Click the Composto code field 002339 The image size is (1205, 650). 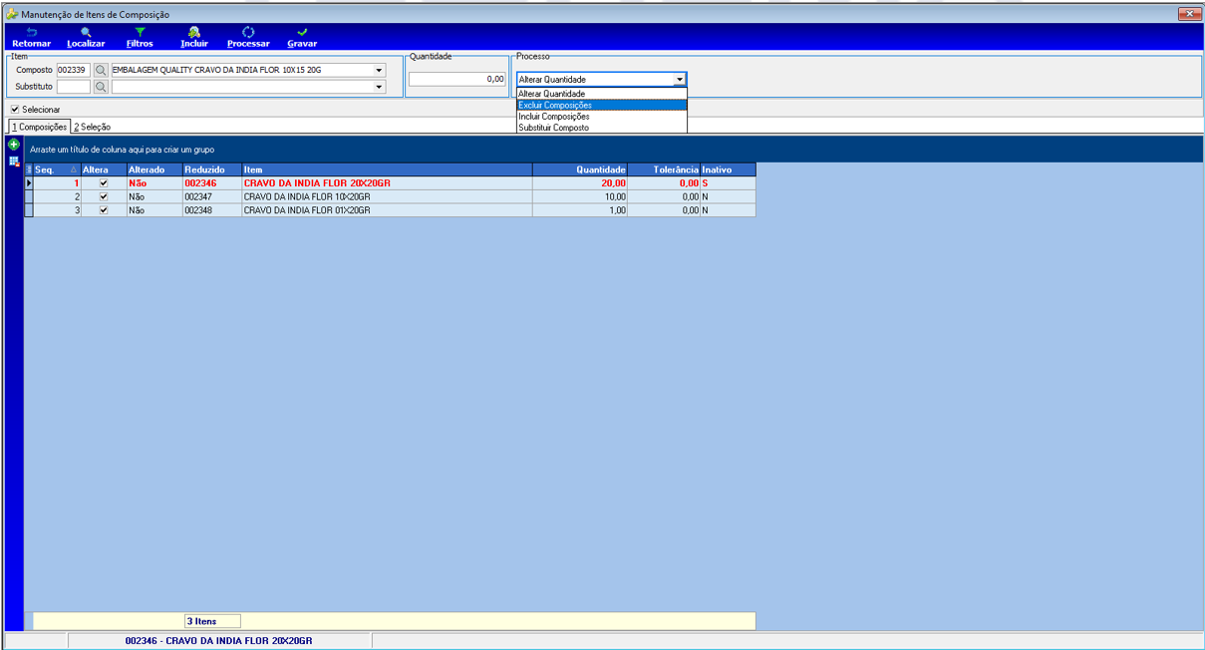point(74,71)
